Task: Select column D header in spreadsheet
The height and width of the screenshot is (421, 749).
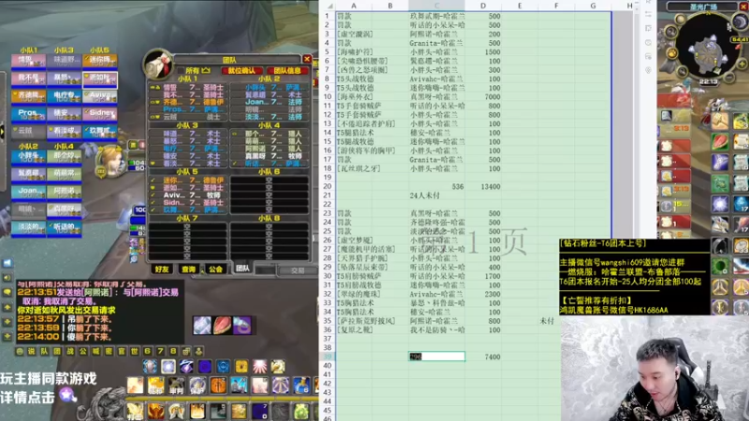Action: [483, 6]
